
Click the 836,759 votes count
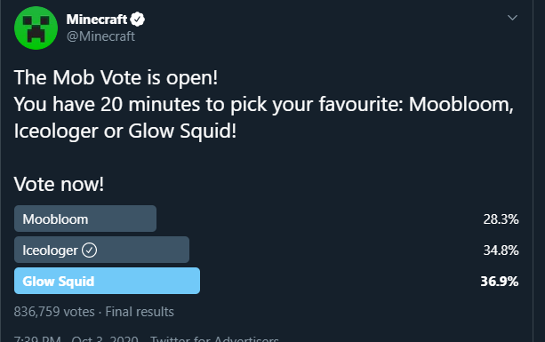[54, 312]
